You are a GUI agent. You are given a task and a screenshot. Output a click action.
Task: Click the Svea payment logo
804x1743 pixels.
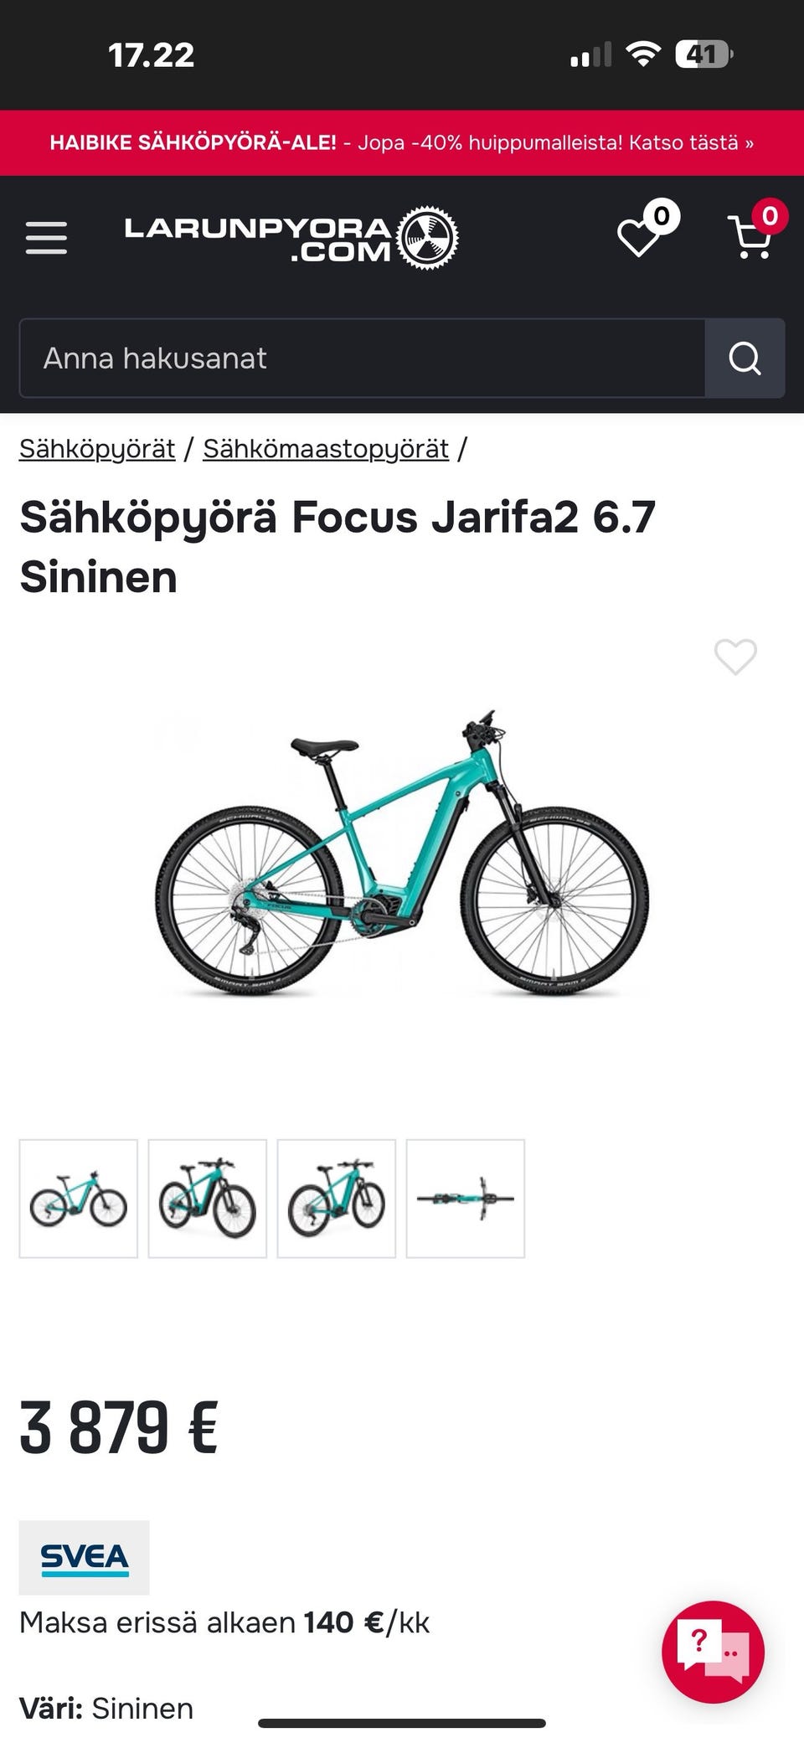(85, 1557)
